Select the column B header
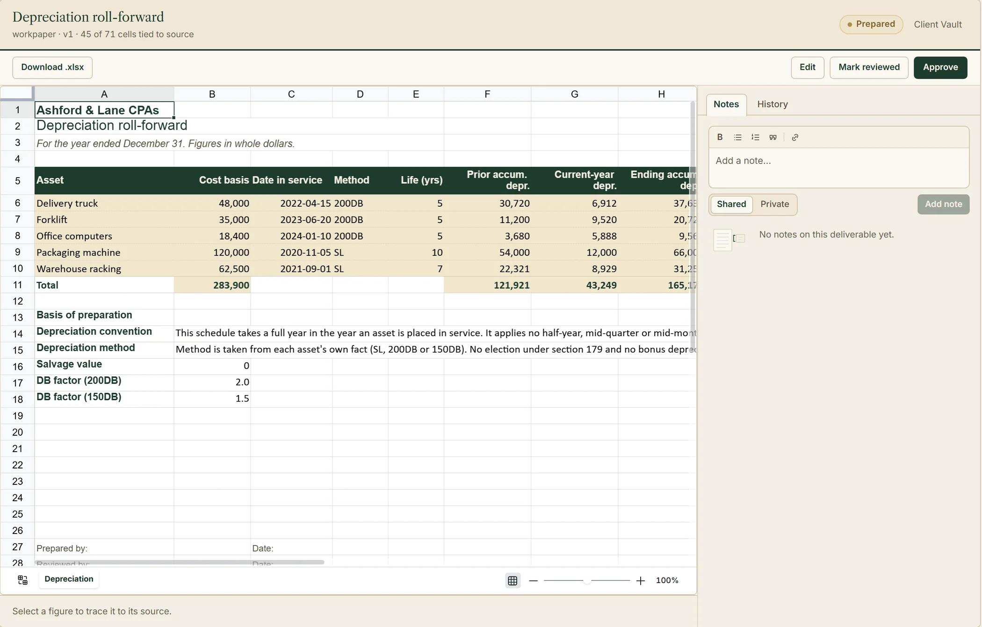The image size is (982, 627). pos(212,94)
